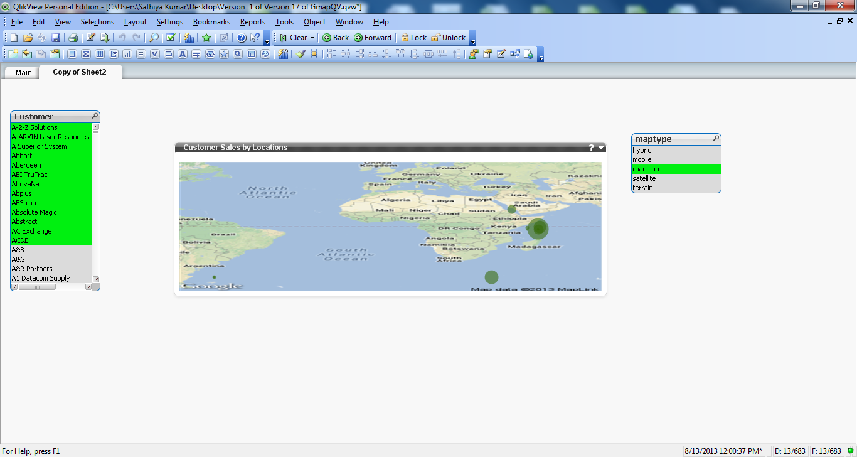
Task: Expand navigation toolbar overflow options after Unlock
Action: click(472, 39)
